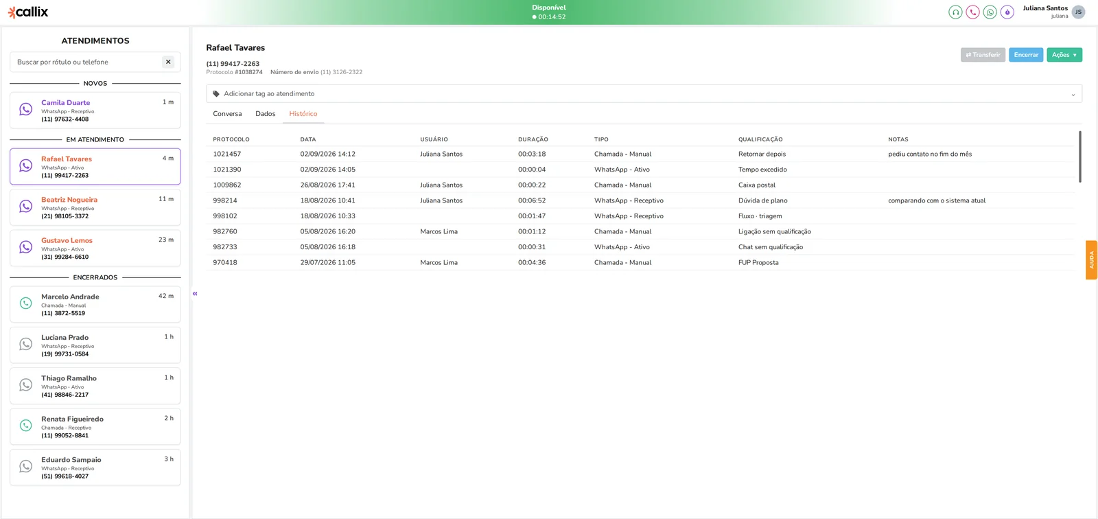The image size is (1098, 519).
Task: Click the tag icon beside Adicionar tag
Action: click(x=216, y=94)
